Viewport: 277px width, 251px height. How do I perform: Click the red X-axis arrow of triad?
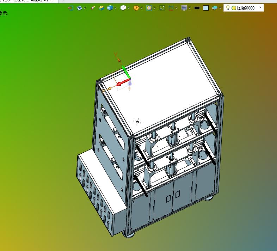pos(123,82)
